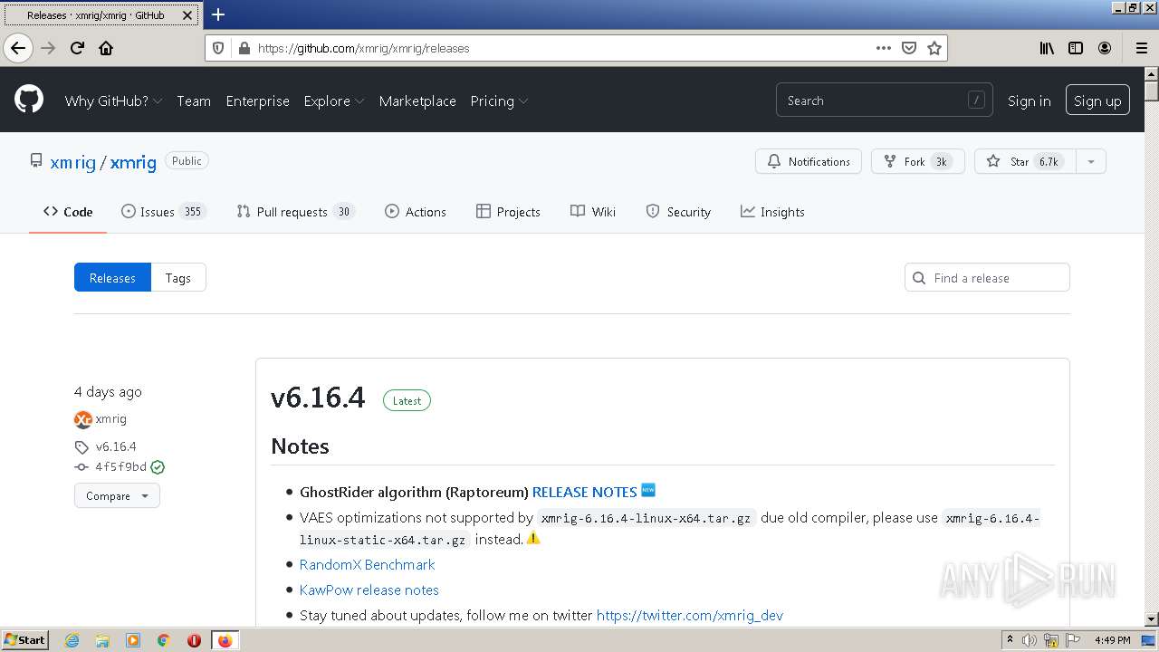Click the page vertical scrollbar
Screen dimensions: 1159x652
click(x=1151, y=346)
